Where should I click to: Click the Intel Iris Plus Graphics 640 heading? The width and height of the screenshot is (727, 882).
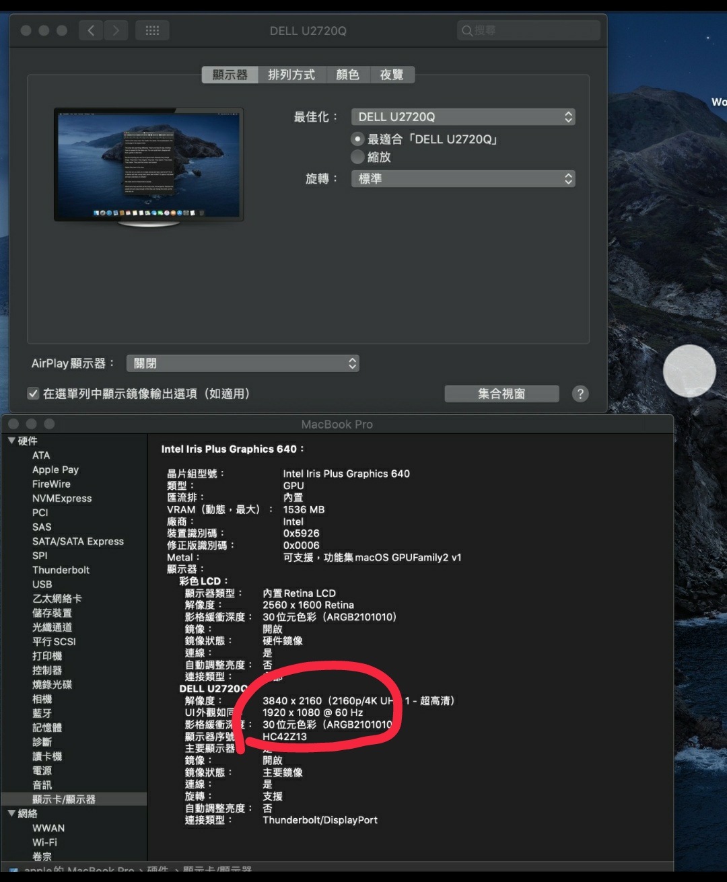(x=232, y=449)
